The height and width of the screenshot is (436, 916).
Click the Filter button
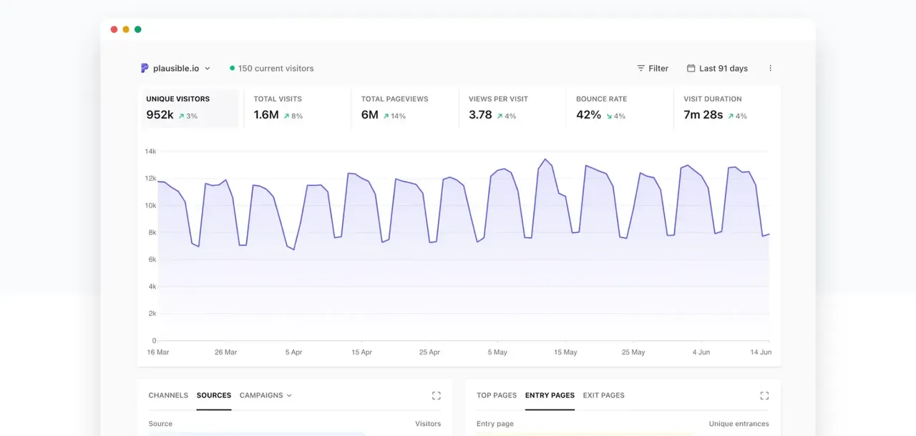pos(653,69)
